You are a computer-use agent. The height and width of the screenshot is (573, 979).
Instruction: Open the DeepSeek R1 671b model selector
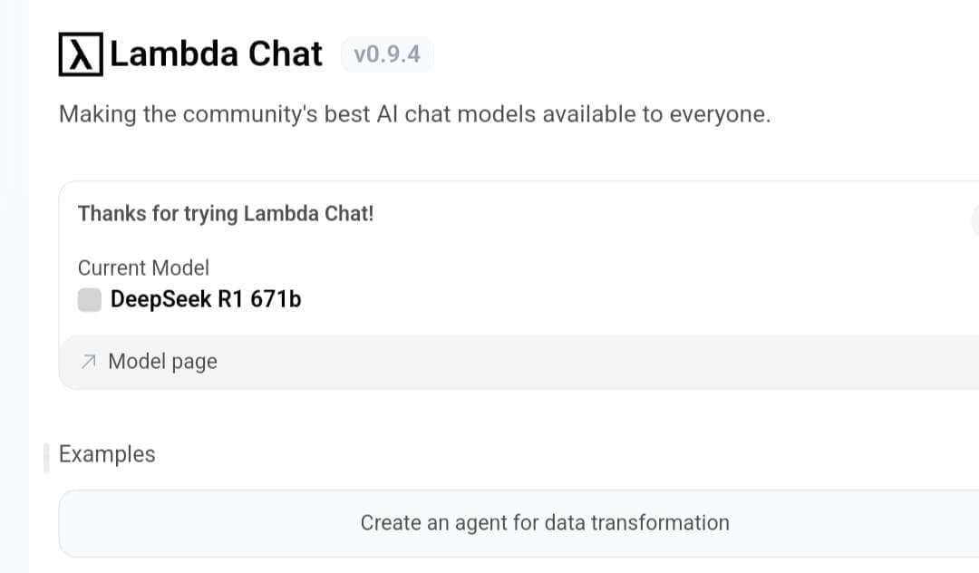[x=206, y=299]
